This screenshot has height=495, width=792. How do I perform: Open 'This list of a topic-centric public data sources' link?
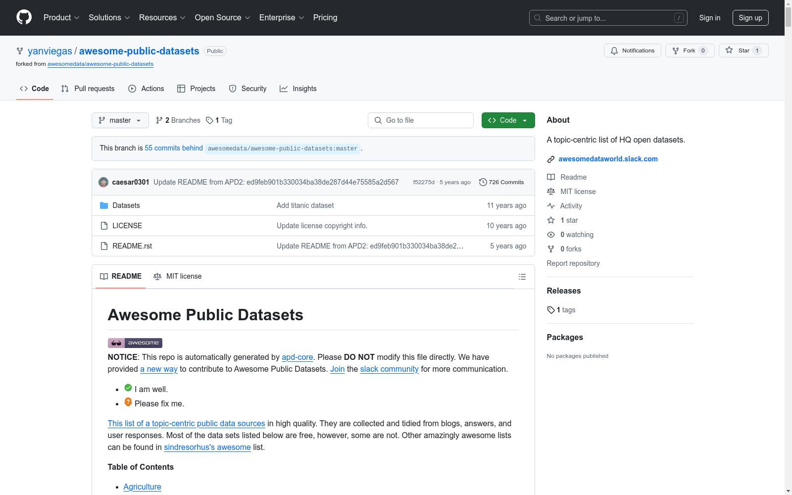tap(187, 423)
